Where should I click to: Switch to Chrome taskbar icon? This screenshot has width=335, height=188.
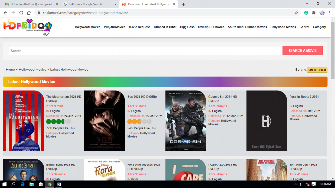tap(50, 184)
